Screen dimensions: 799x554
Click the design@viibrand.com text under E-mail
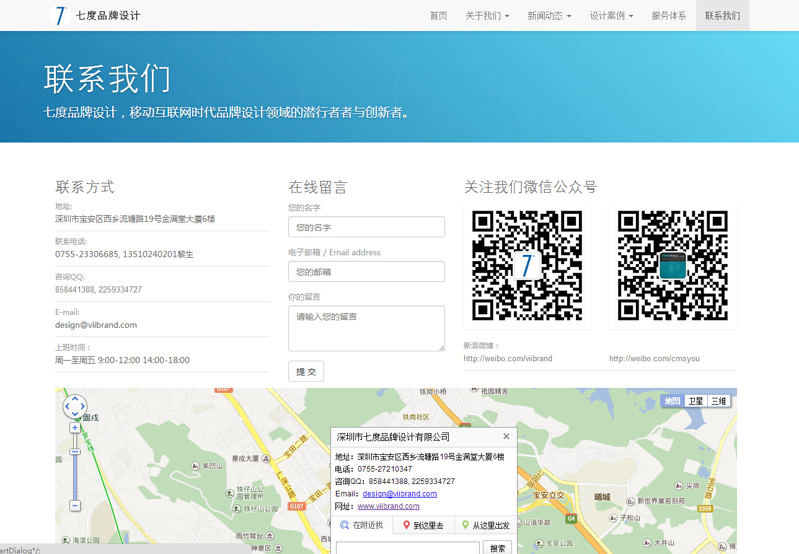(x=96, y=325)
